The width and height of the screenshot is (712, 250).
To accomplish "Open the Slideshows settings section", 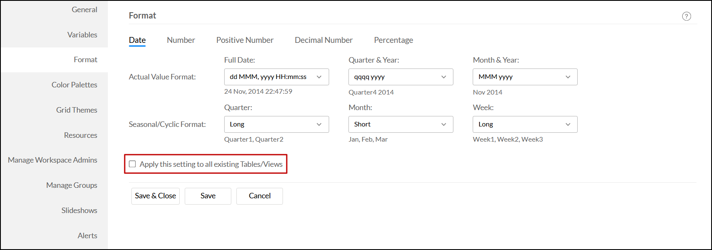I will [x=79, y=211].
